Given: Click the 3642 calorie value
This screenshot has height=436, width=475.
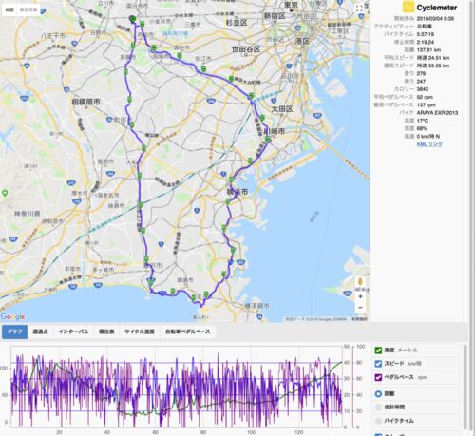Looking at the screenshot, I should [423, 89].
